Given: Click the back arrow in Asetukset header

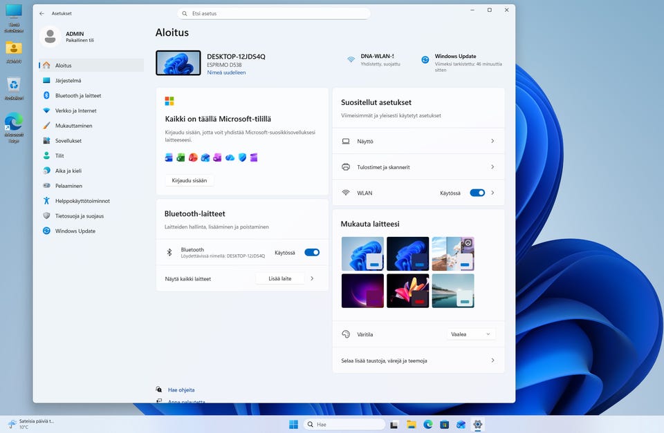Looking at the screenshot, I should click(x=42, y=13).
